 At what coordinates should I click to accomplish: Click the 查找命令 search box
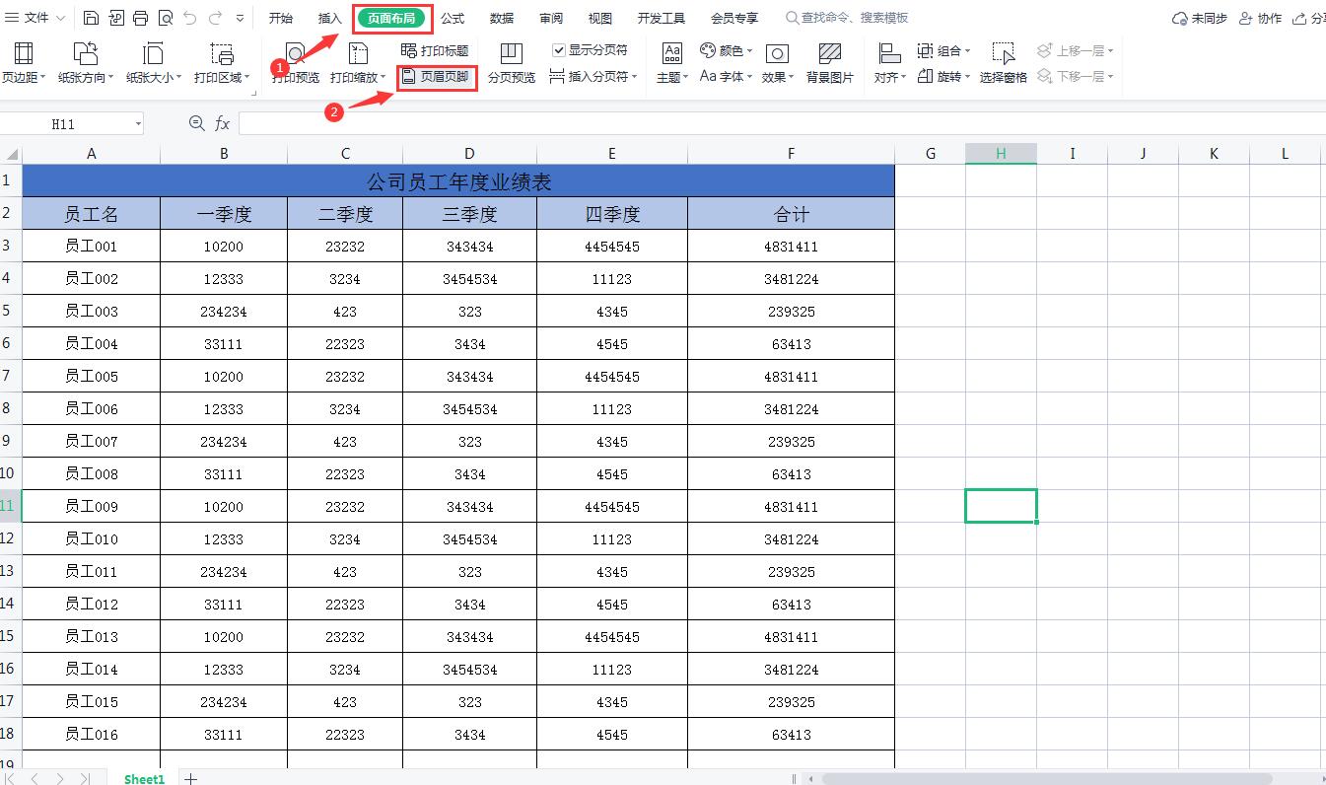(848, 18)
